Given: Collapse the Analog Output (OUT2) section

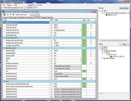Looking at the screenshot, I should 4,38.
